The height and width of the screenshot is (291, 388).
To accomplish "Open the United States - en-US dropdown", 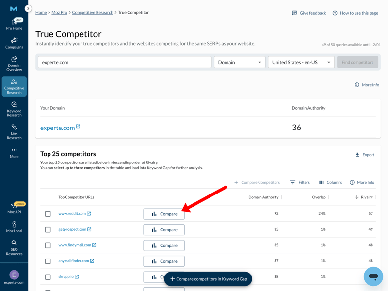I will pos(301,62).
